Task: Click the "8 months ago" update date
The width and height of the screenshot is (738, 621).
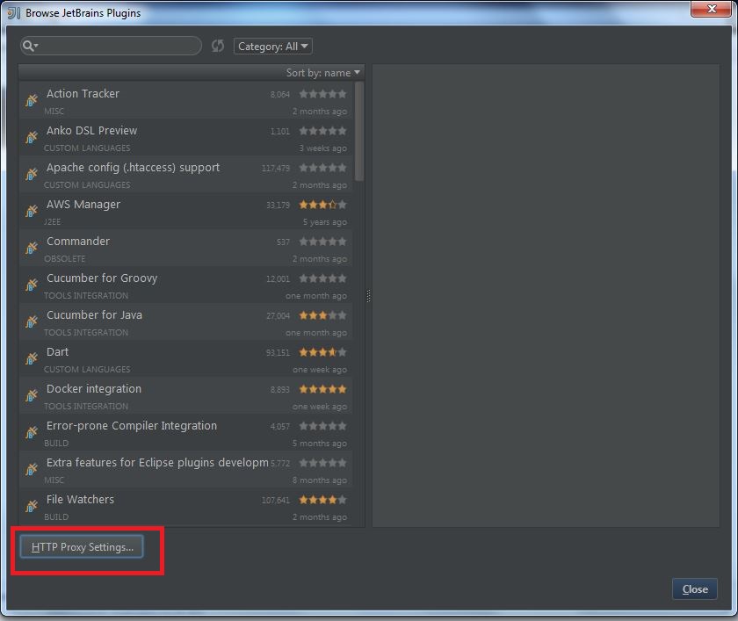Action: coord(320,480)
